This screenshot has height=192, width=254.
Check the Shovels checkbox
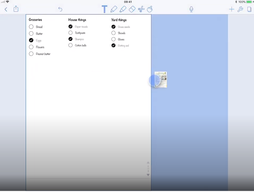point(113,33)
